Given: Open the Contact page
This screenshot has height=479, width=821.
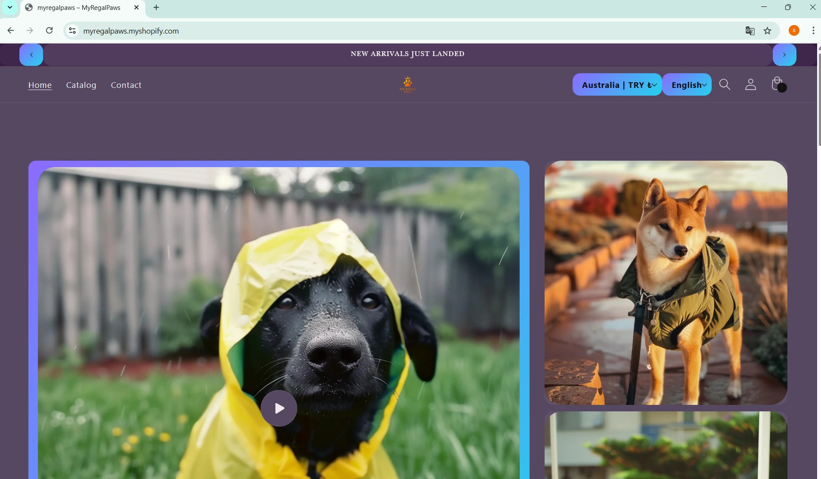Looking at the screenshot, I should [126, 85].
